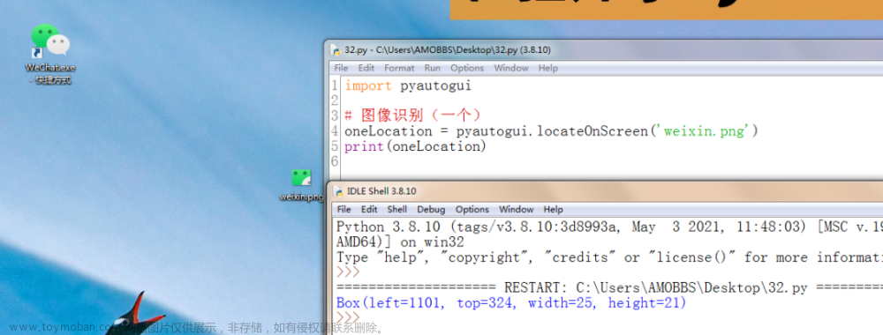Open File menu in 32.py editor window
This screenshot has height=335, width=883.
click(341, 68)
